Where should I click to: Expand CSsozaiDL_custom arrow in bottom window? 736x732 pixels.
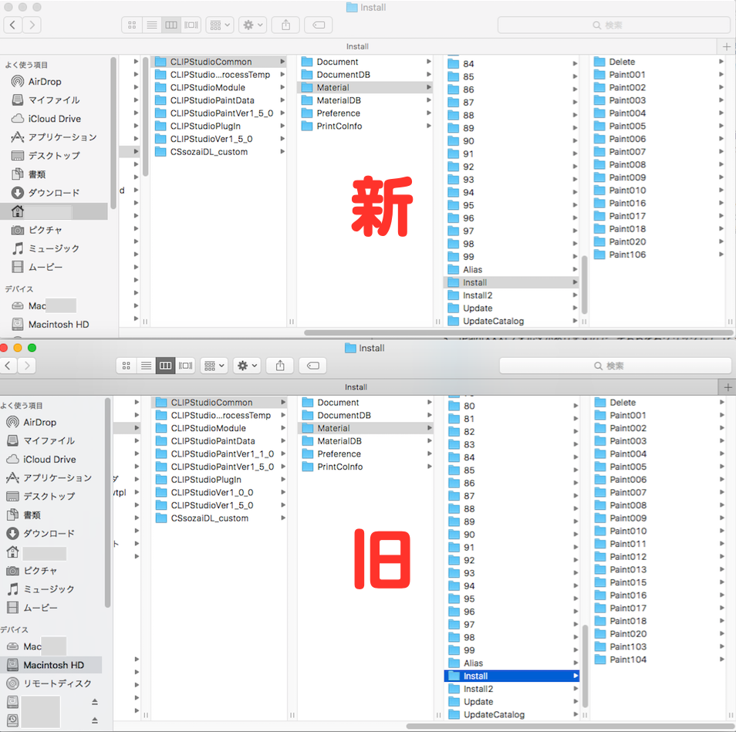[283, 518]
